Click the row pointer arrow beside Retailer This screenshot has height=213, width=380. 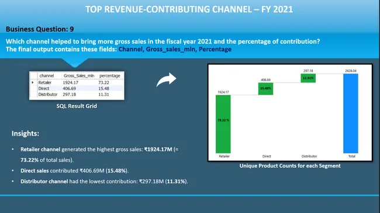click(x=33, y=83)
